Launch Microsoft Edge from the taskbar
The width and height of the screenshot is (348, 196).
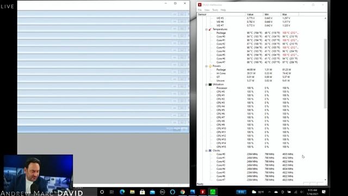(122, 192)
